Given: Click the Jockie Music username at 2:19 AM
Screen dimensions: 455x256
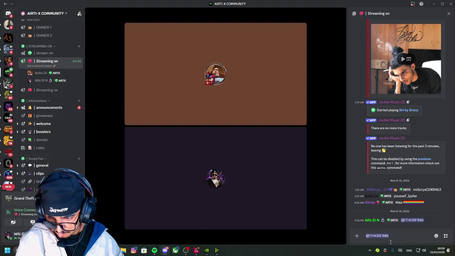Looking at the screenshot, I should (x=392, y=102).
